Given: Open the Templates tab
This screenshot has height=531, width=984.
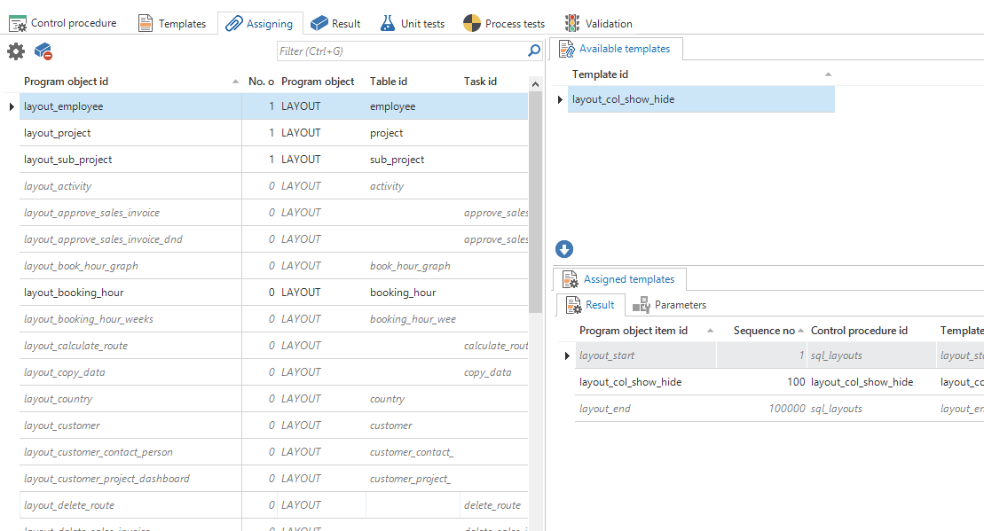Looking at the screenshot, I should pos(172,24).
